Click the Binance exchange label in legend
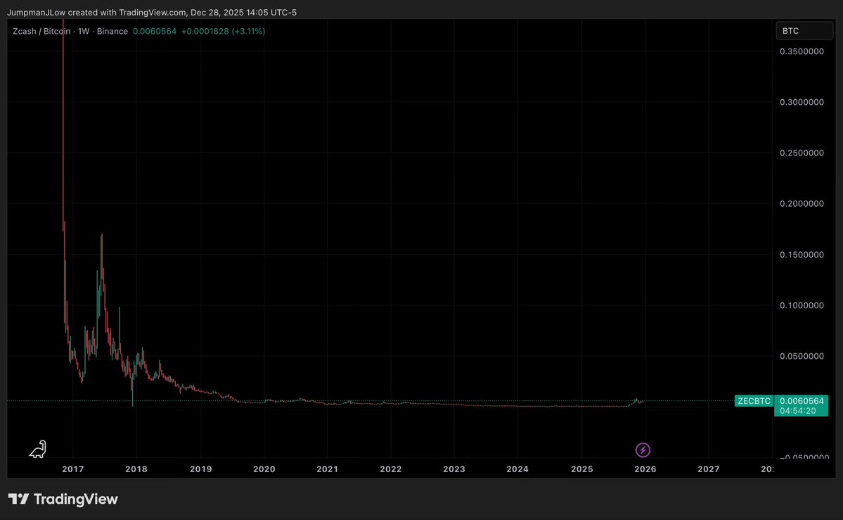The width and height of the screenshot is (843, 520). (x=112, y=31)
